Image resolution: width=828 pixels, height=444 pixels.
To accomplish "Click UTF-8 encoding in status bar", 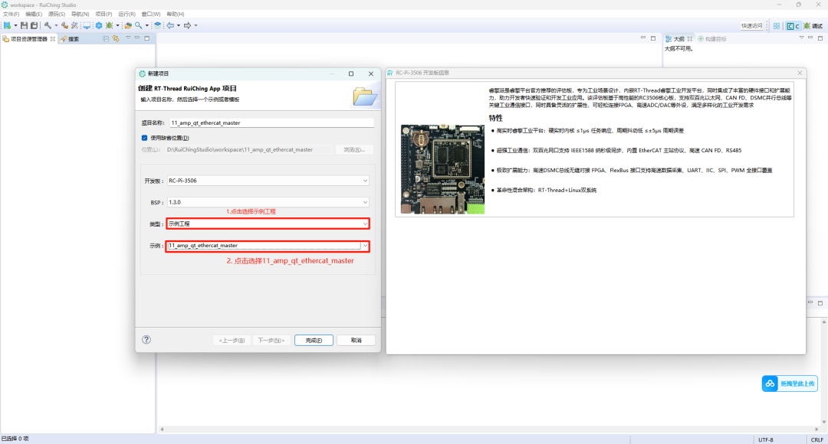I will [x=766, y=439].
